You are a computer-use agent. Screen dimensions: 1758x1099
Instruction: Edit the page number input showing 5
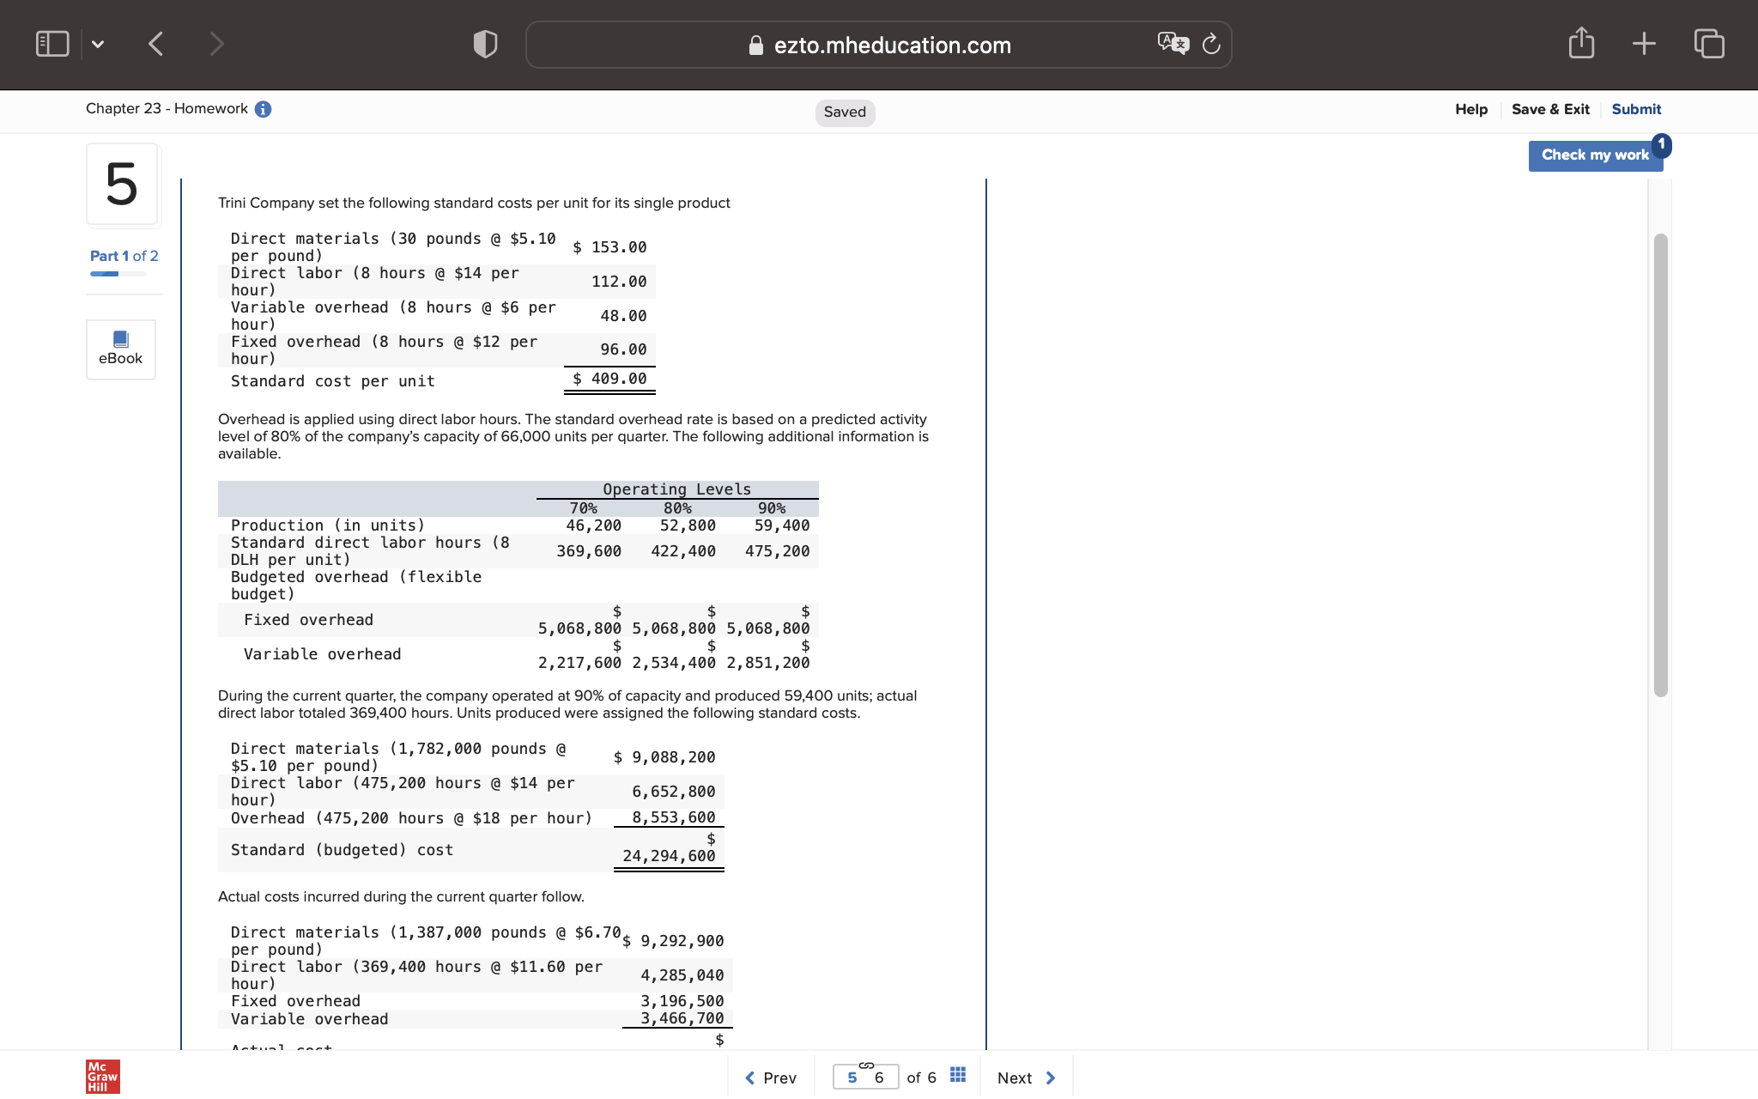coord(852,1076)
